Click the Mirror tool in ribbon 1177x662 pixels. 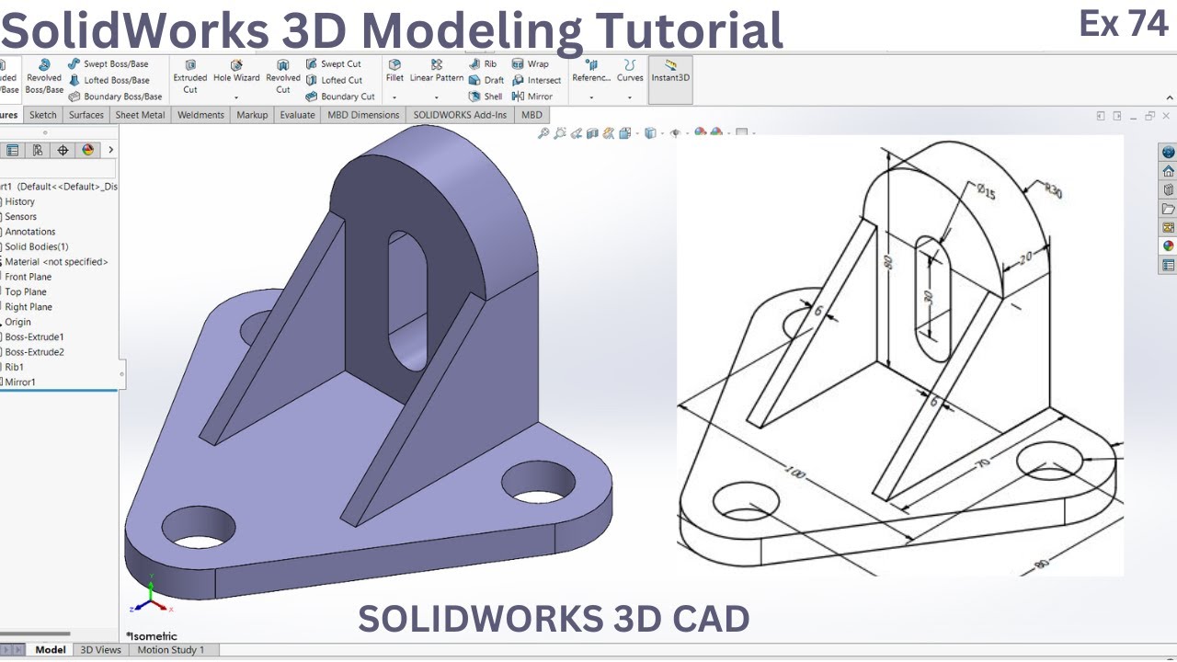tap(532, 97)
